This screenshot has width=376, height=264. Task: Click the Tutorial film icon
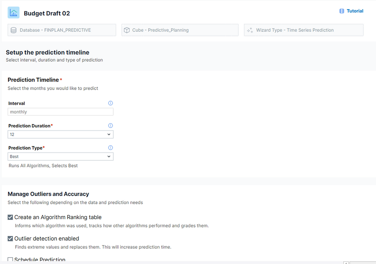point(342,11)
